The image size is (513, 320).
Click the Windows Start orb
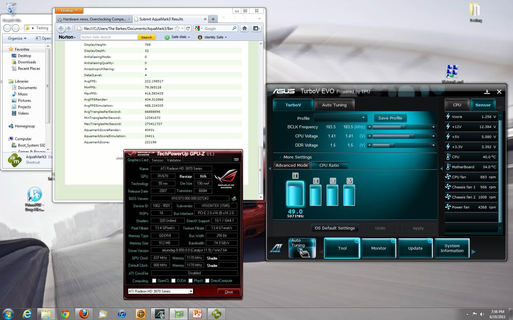point(8,314)
